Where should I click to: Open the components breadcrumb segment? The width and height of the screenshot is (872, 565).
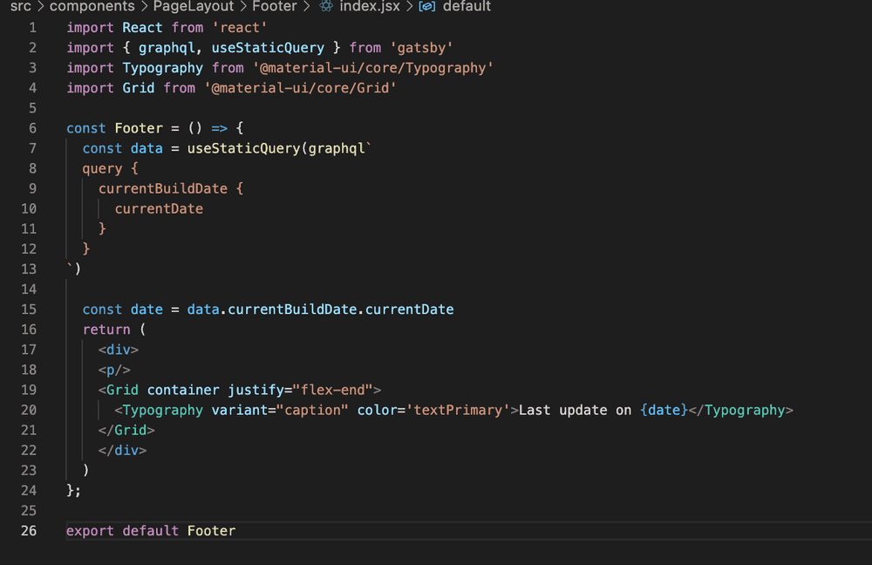pyautogui.click(x=92, y=6)
